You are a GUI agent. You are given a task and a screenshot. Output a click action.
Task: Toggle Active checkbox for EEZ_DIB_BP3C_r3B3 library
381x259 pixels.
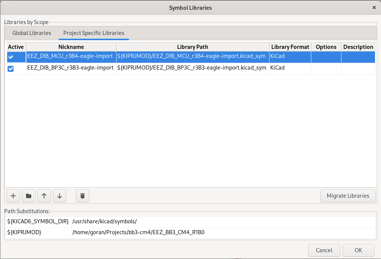(11, 68)
